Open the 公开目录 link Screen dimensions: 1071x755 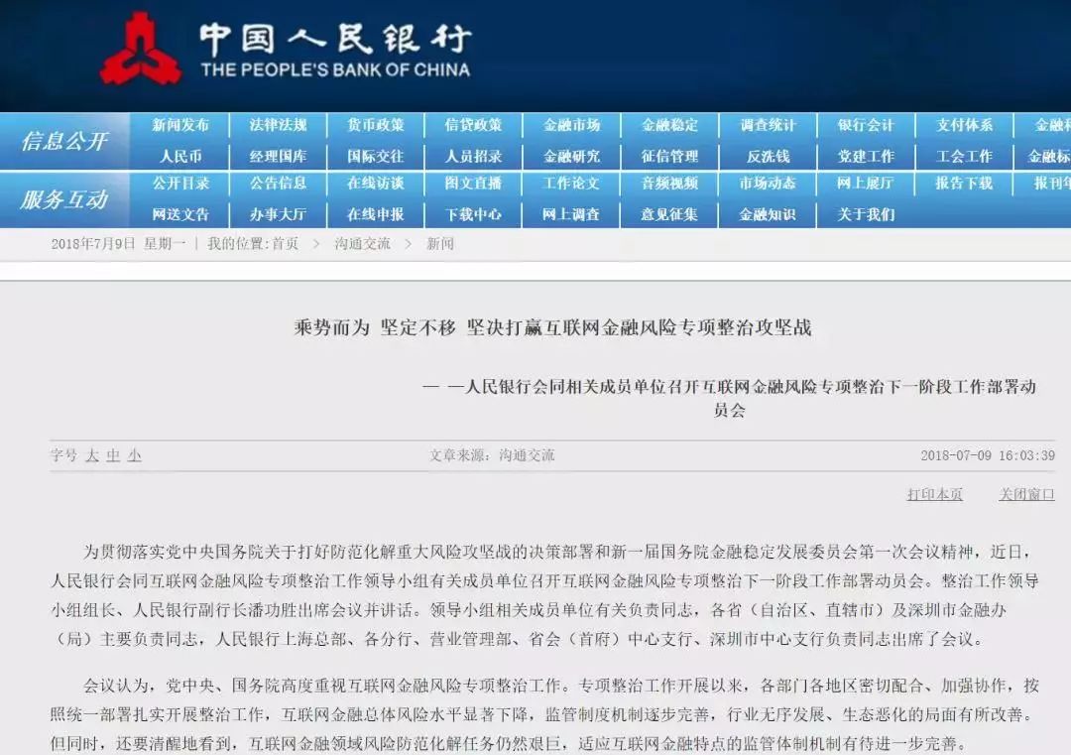180,184
